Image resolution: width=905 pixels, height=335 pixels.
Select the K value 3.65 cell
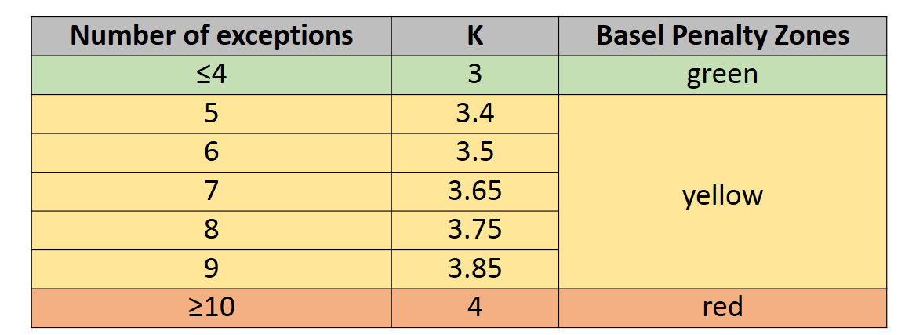475,191
